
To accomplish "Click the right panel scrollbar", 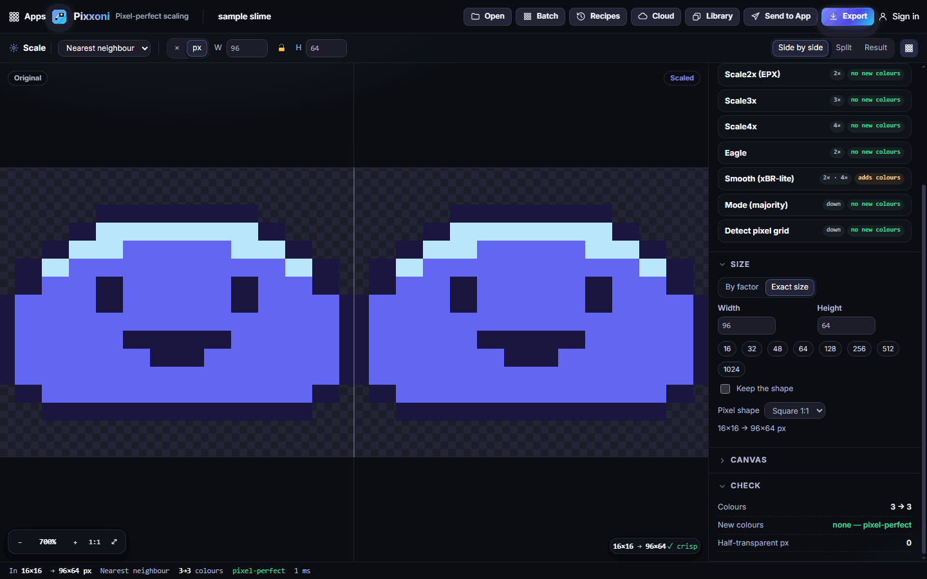I will coord(924,370).
